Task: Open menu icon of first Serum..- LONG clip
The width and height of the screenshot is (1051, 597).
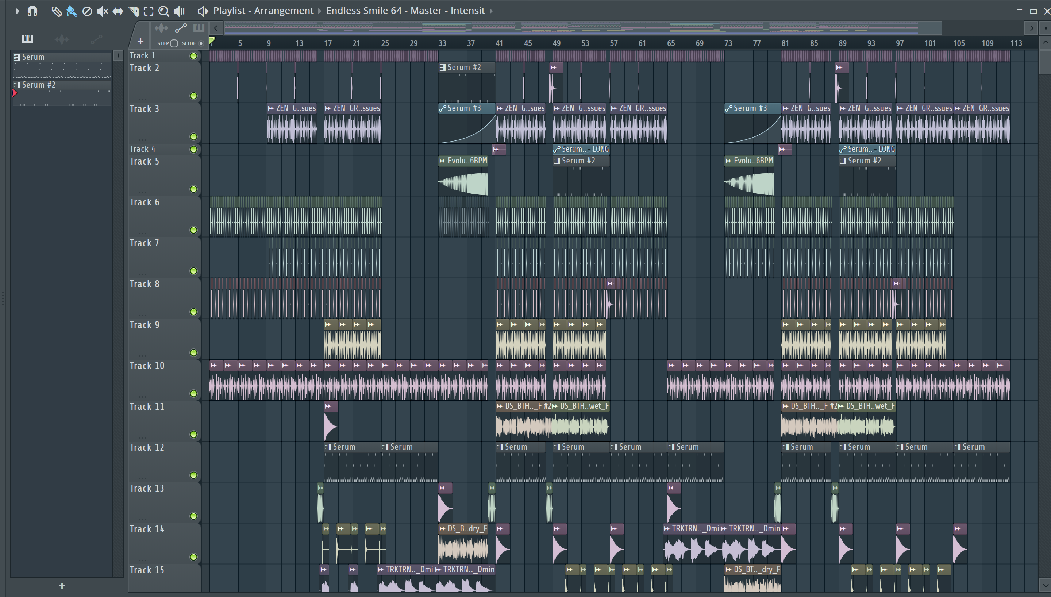Action: click(x=557, y=149)
